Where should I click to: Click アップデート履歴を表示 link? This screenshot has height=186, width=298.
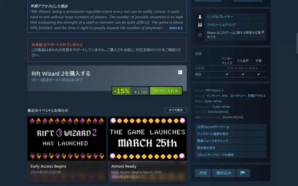[x=213, y=134]
